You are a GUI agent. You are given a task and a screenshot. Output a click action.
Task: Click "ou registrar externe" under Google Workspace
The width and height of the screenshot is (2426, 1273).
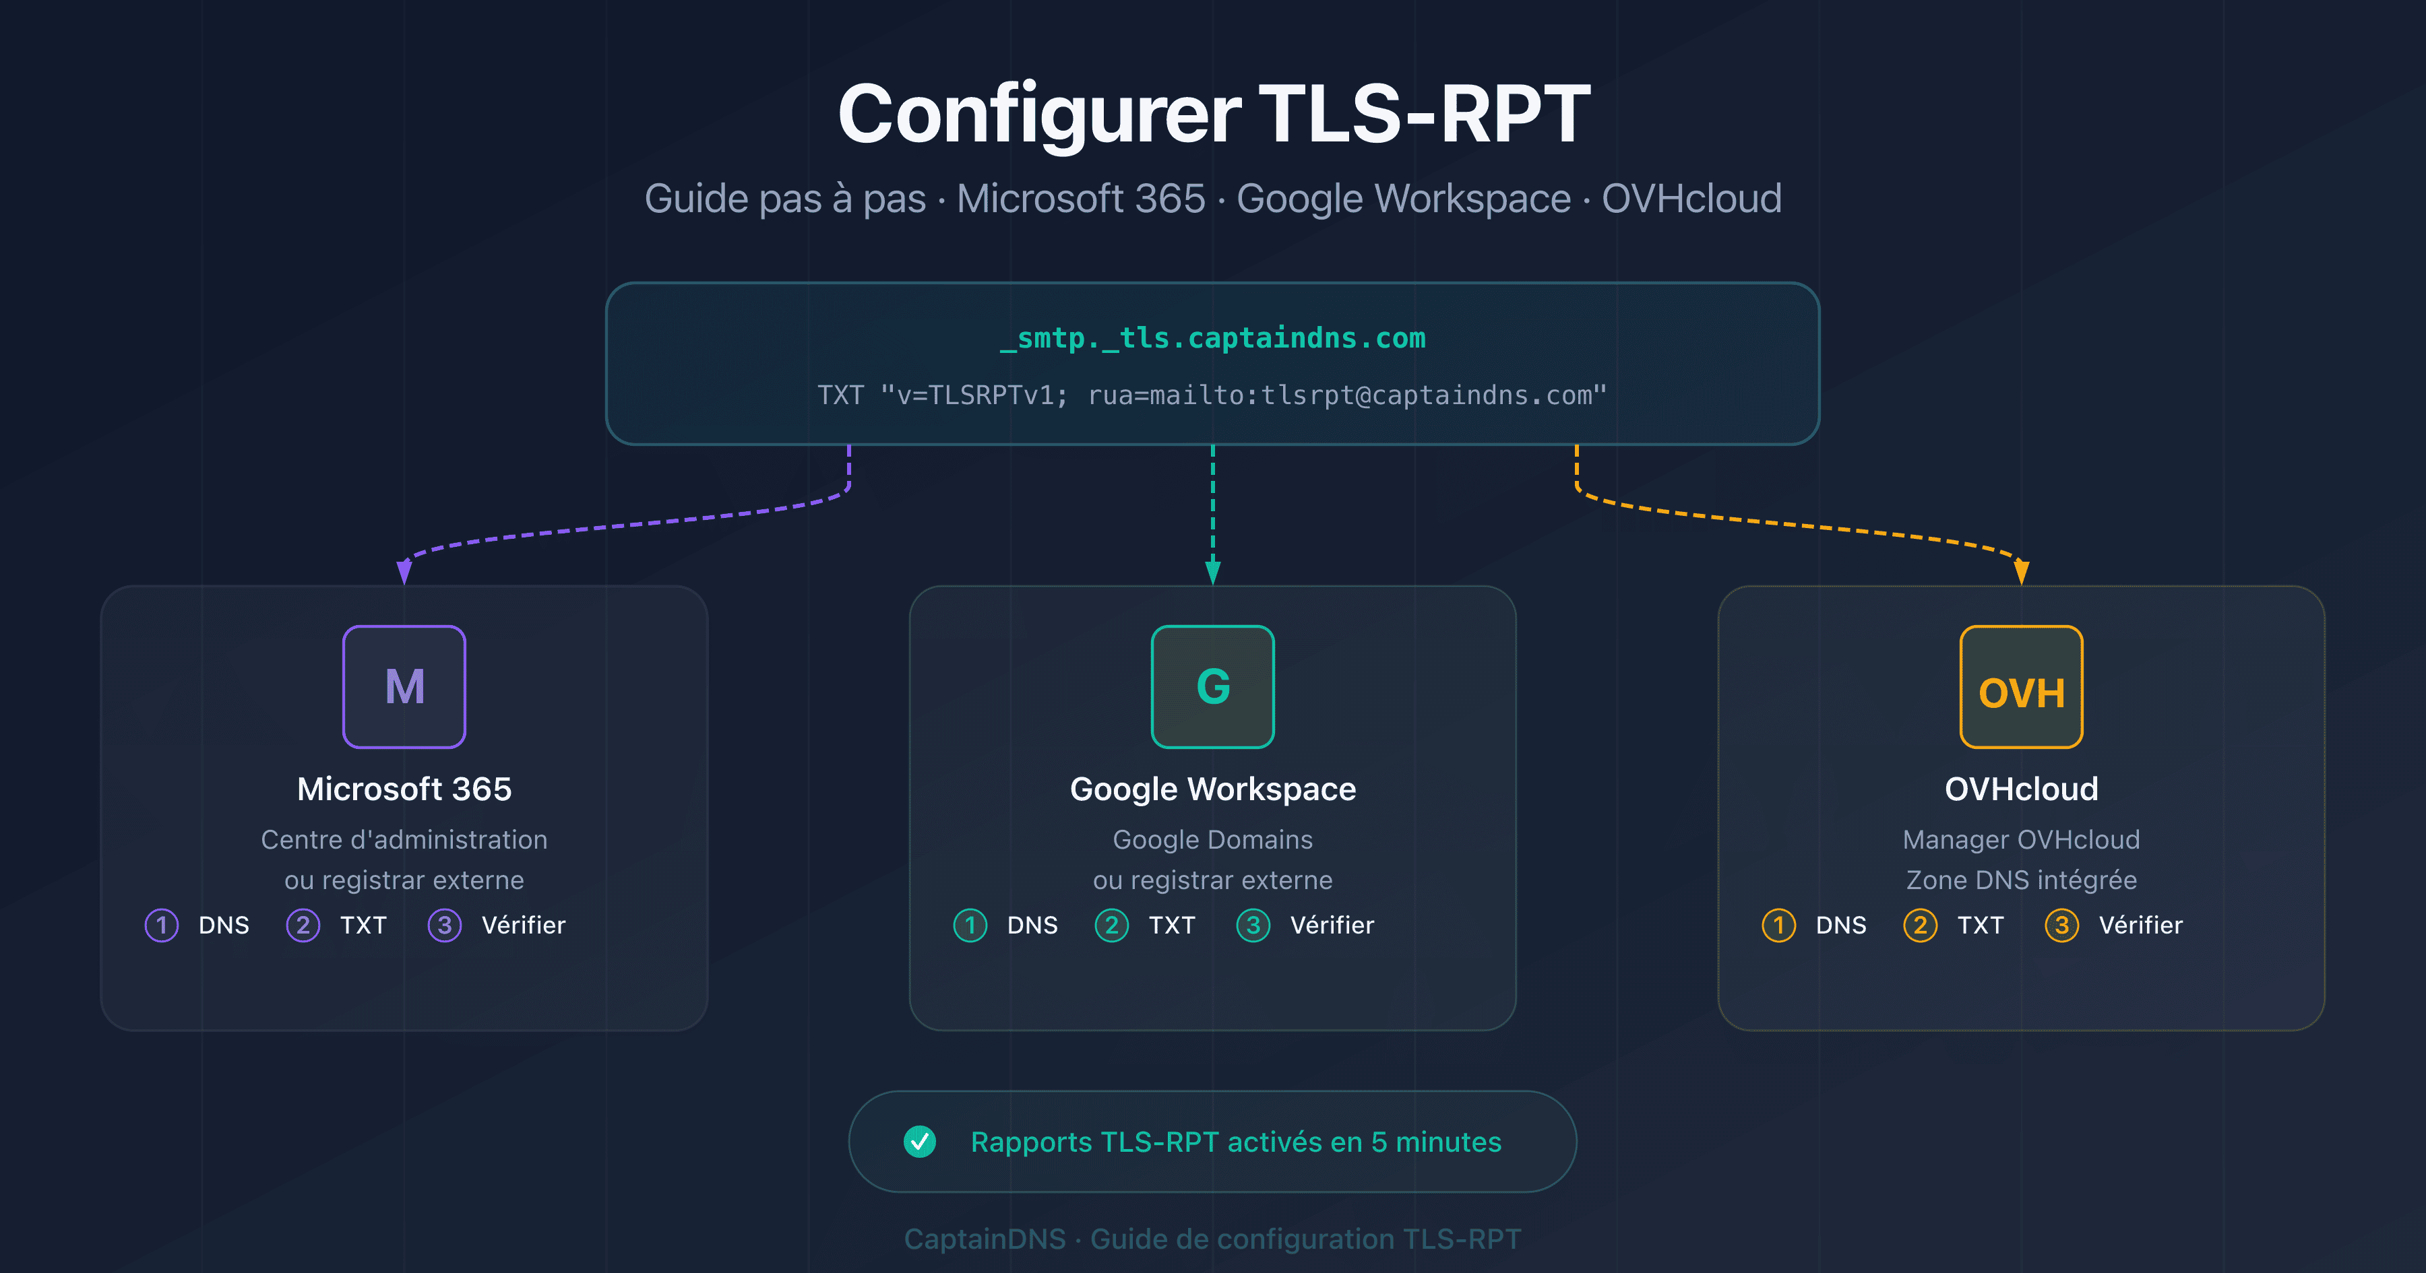[1213, 880]
